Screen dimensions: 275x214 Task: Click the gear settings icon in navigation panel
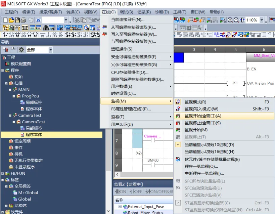21,50
